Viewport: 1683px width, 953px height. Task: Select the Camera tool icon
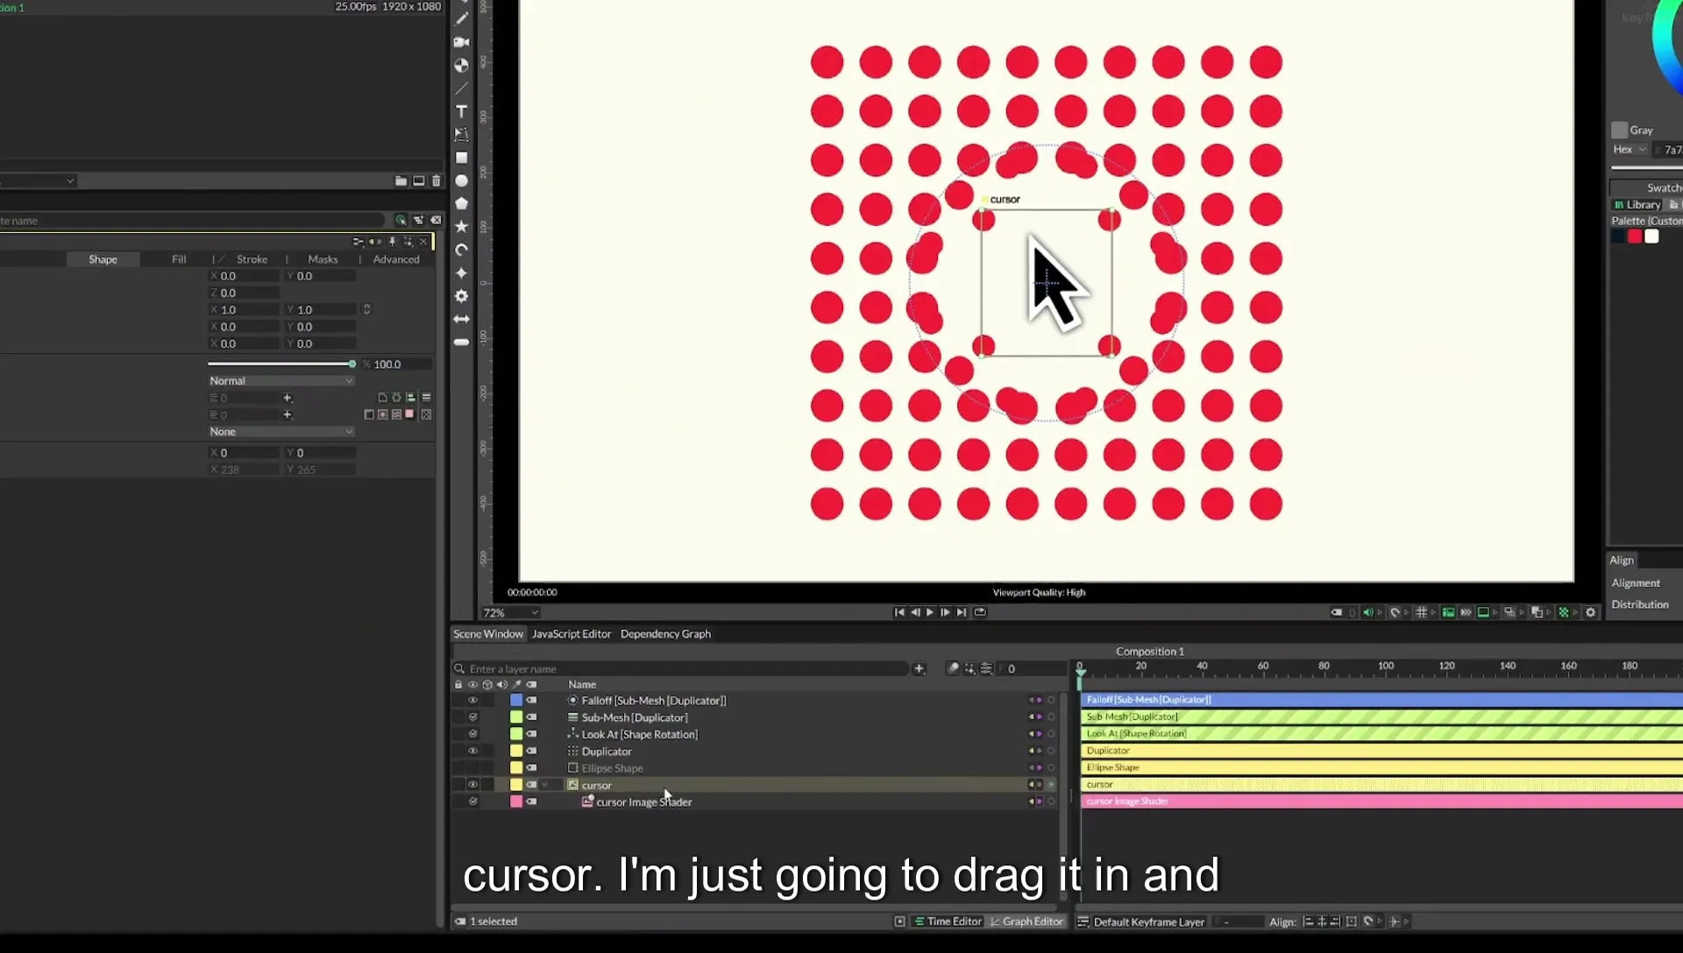pyautogui.click(x=461, y=42)
